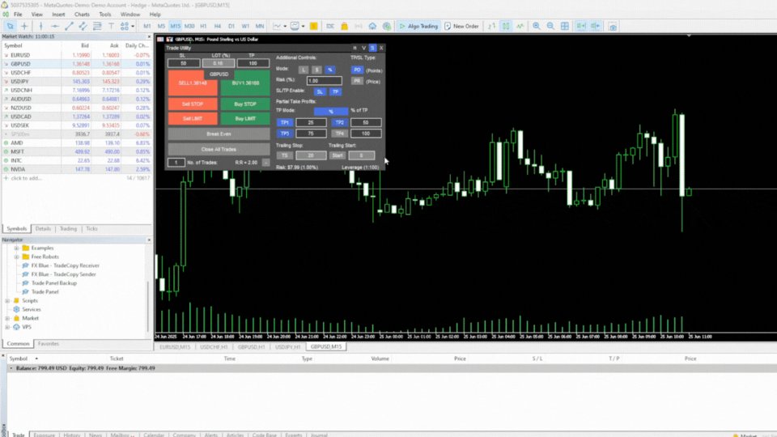Select the equidistant channel tool

[x=83, y=26]
